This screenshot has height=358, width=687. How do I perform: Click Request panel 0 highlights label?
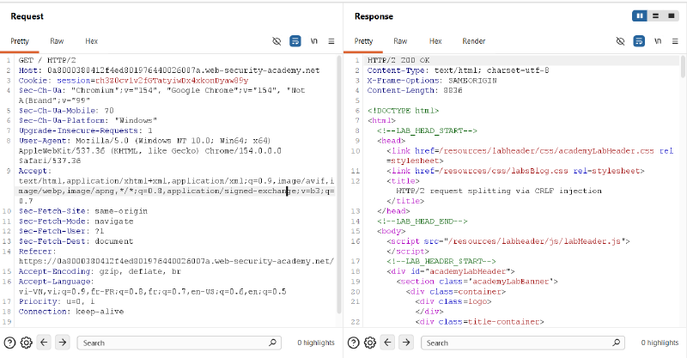[x=316, y=343]
